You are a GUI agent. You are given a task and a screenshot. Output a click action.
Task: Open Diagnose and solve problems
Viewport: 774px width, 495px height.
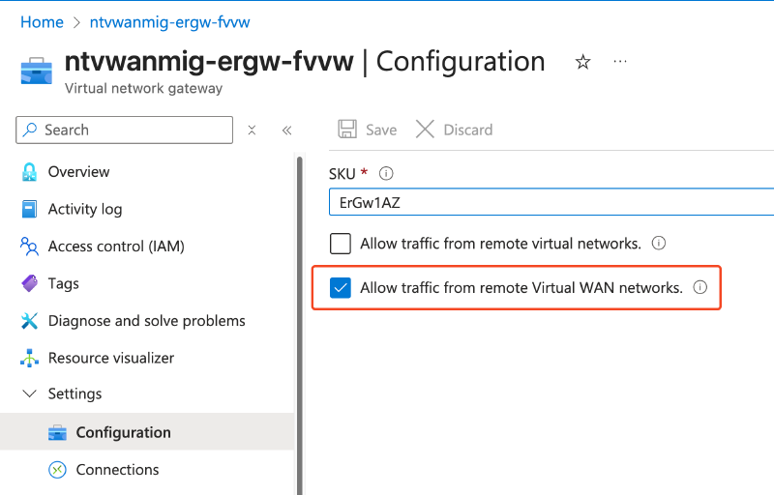148,320
